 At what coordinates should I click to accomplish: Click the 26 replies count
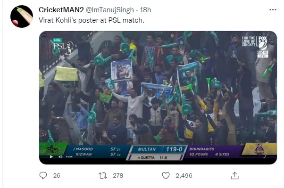(x=57, y=176)
